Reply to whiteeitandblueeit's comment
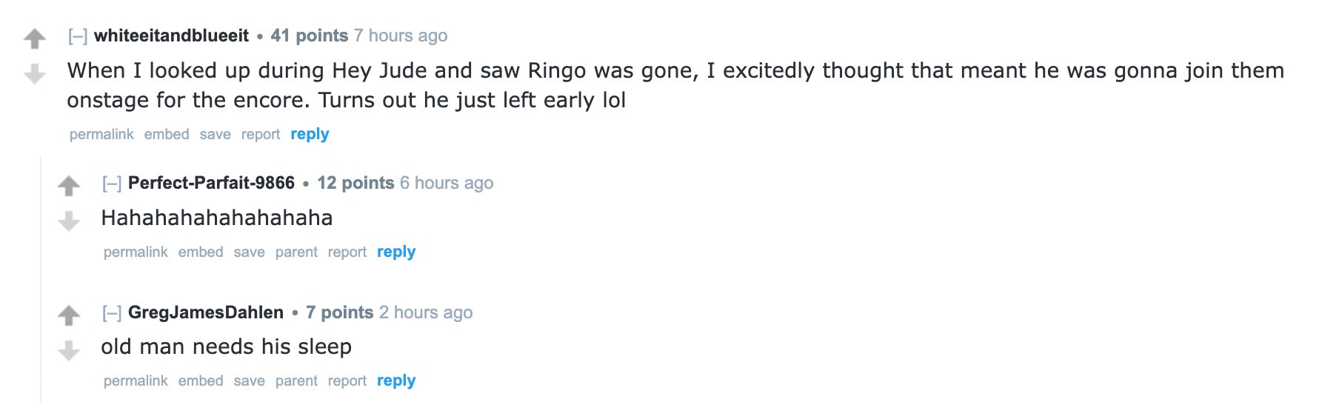The image size is (1342, 419). (x=310, y=134)
